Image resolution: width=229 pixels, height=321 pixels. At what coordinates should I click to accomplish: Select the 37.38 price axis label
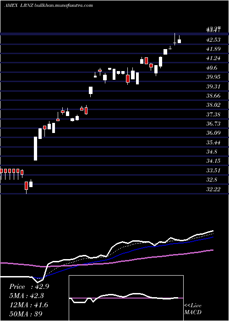click(x=213, y=115)
